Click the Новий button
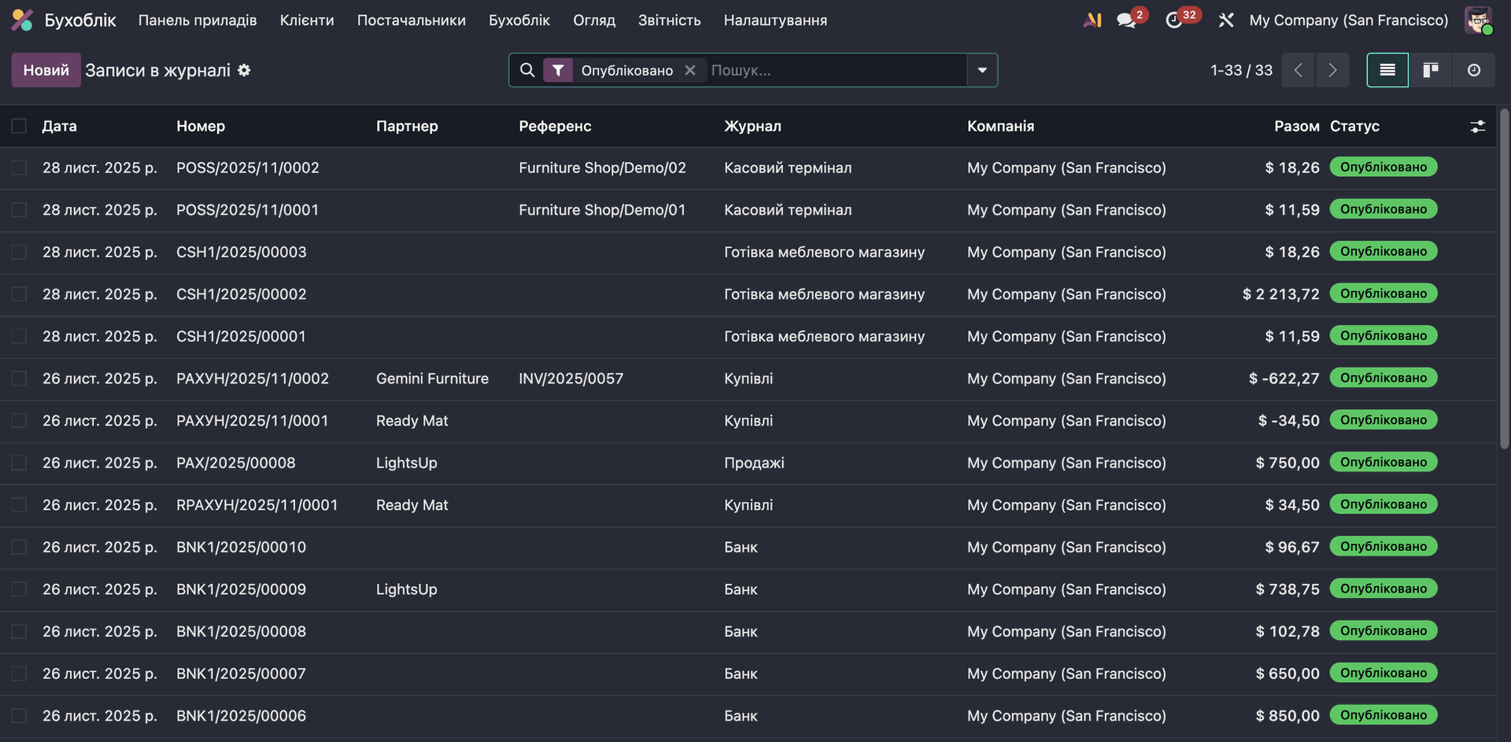Screen dimensions: 1511x742 (46, 70)
